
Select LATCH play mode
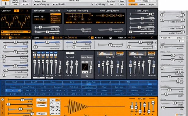tap(53, 22)
